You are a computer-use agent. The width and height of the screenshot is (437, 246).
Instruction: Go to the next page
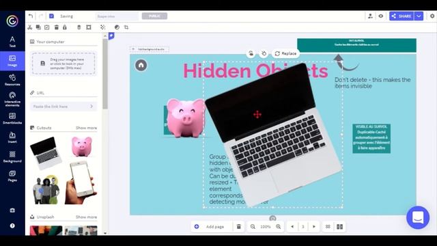click(314, 227)
